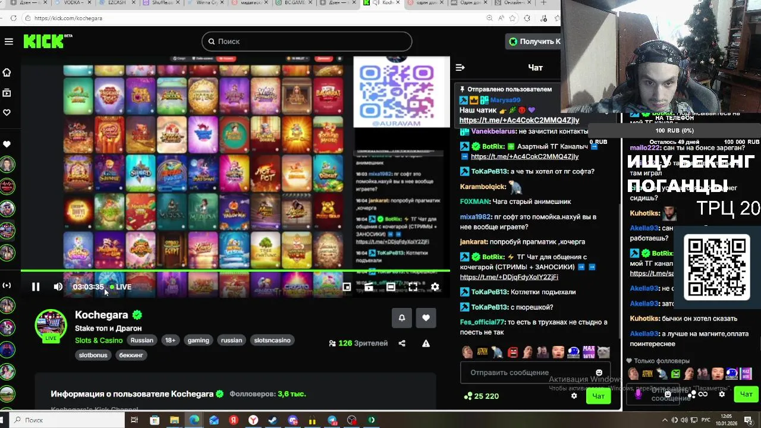
Task: Open the video player settings gear
Action: pyautogui.click(x=435, y=287)
